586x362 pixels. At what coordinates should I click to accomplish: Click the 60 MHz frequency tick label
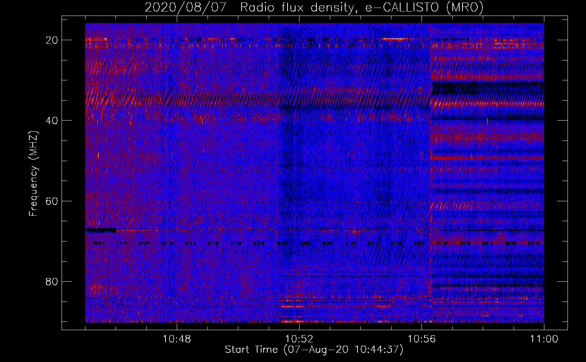click(x=52, y=201)
